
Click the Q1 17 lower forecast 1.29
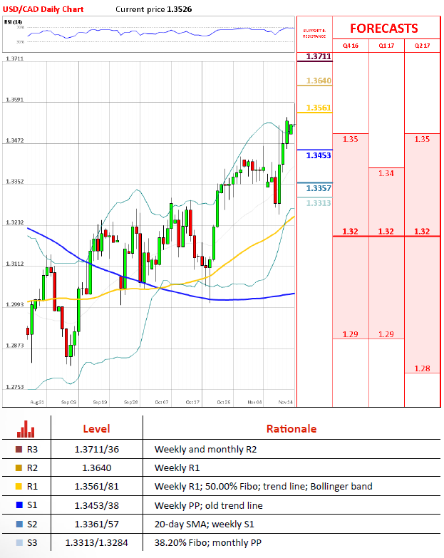point(386,334)
